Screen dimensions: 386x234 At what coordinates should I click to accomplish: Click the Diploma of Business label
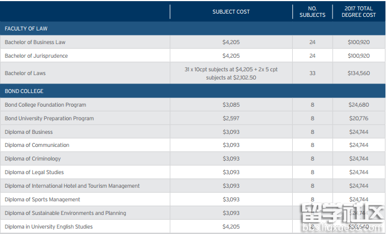click(x=28, y=132)
